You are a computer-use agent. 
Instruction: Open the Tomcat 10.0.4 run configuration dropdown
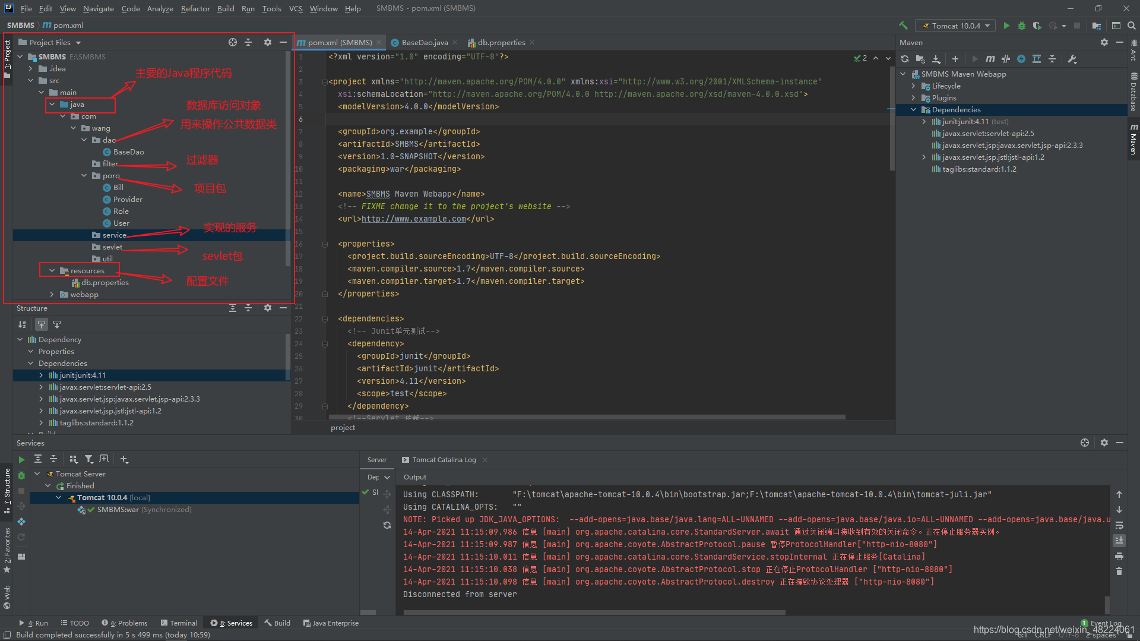[956, 26]
